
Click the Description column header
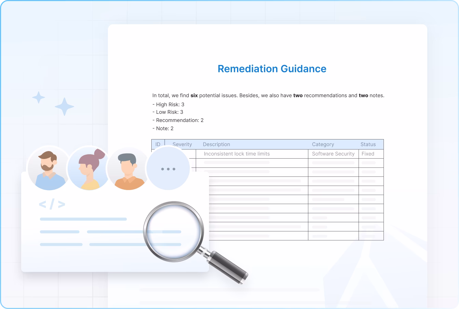216,144
